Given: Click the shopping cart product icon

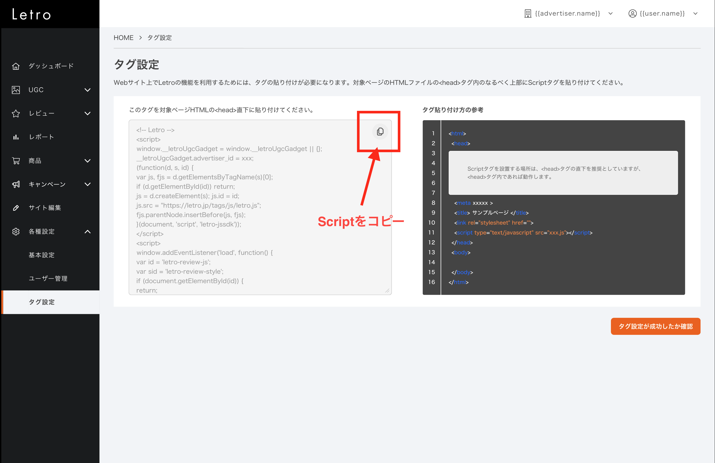Looking at the screenshot, I should point(16,161).
